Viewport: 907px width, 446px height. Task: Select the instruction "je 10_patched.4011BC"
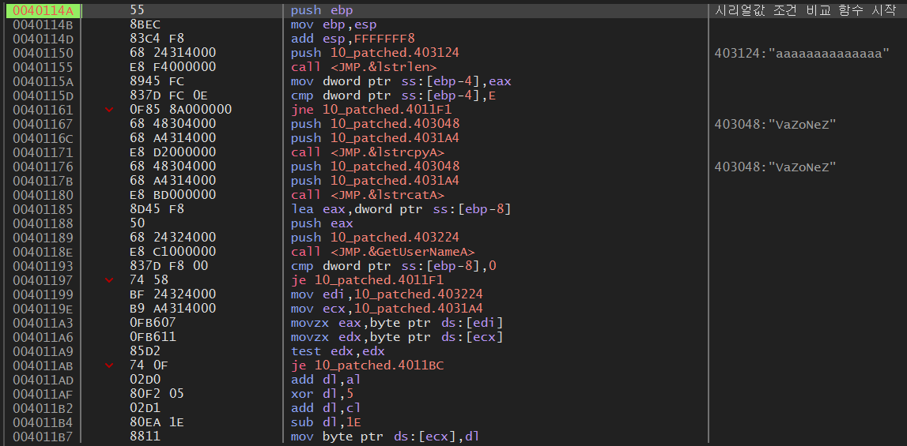coord(367,365)
